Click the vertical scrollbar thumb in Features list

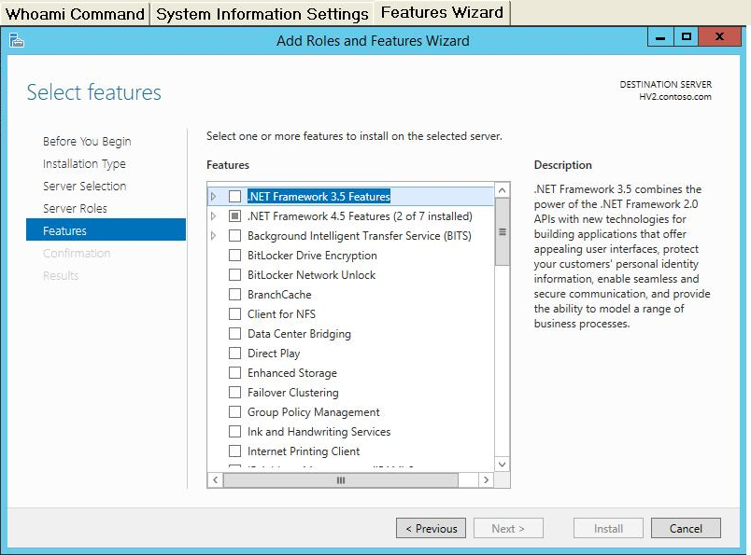pos(502,232)
